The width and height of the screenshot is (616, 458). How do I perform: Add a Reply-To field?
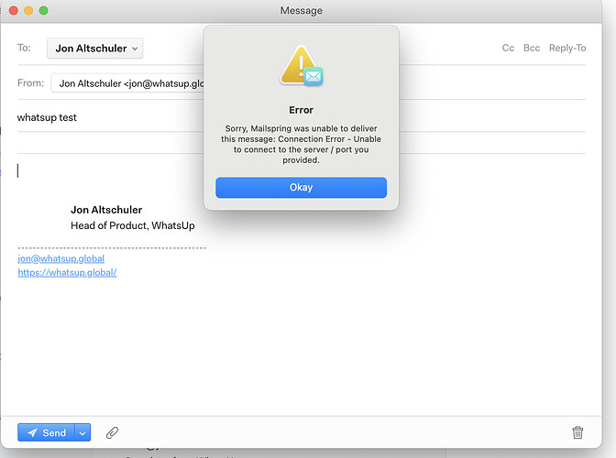[x=567, y=48]
